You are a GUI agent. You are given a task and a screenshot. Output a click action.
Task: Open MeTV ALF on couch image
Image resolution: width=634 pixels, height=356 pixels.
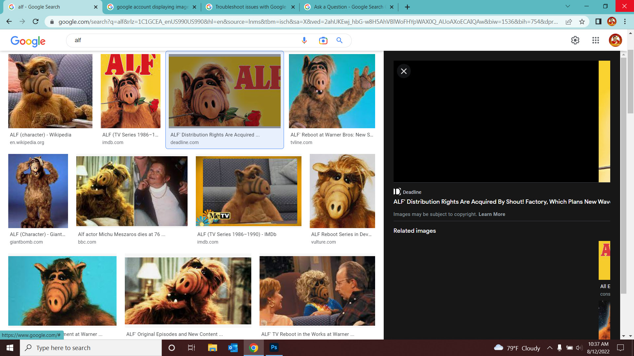pyautogui.click(x=248, y=191)
